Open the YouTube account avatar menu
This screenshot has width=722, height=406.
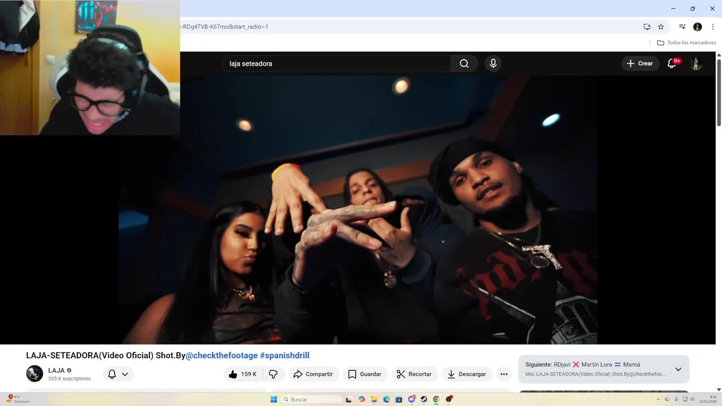696,64
